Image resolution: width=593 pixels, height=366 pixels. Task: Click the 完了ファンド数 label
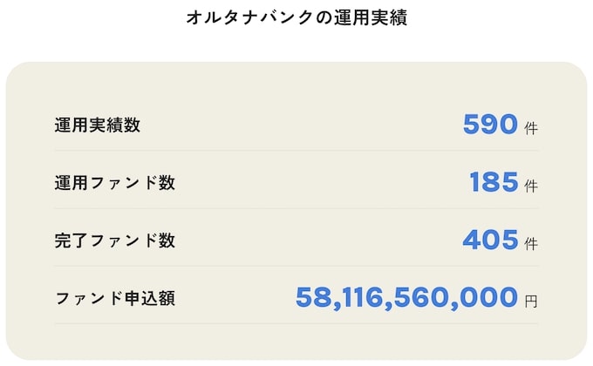click(x=114, y=241)
